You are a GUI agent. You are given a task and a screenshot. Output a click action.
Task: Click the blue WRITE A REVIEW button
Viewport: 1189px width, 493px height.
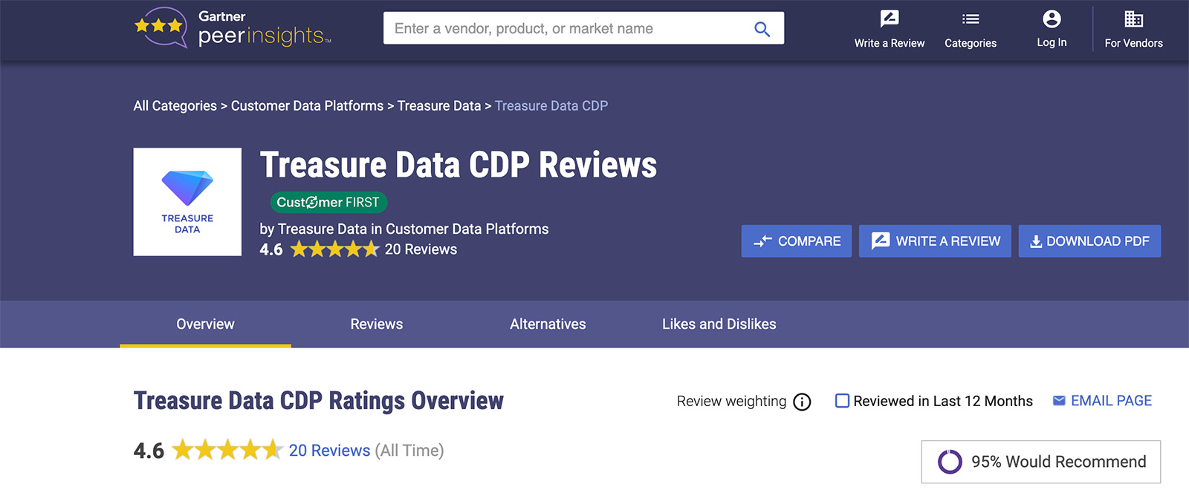pos(935,241)
